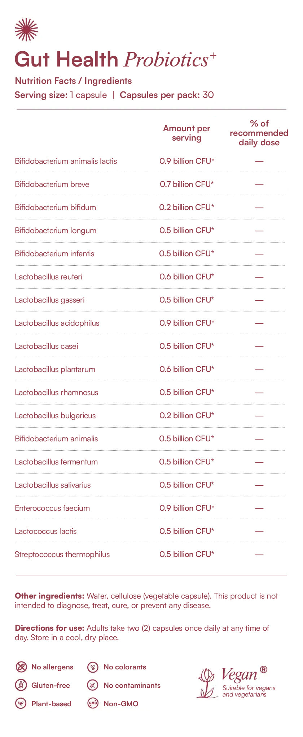303x737 pixels.
Task: Click the Gluten-free wheat icon
Action: click(x=21, y=685)
